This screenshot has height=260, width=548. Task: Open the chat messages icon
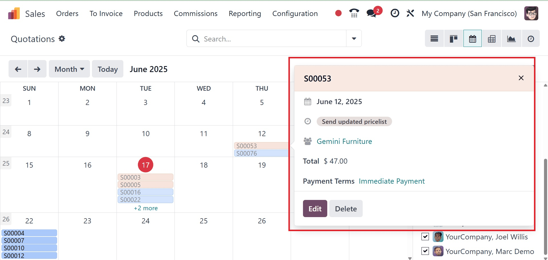click(x=372, y=13)
